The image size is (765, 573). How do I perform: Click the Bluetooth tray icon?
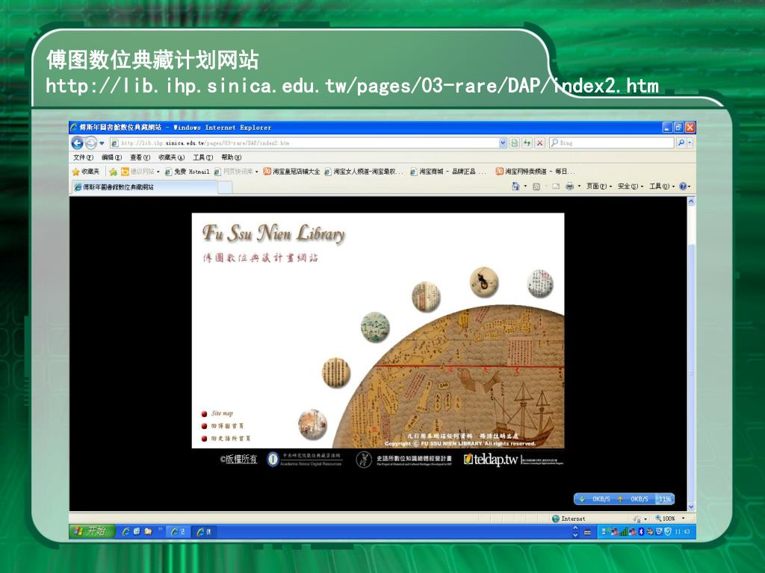641,531
